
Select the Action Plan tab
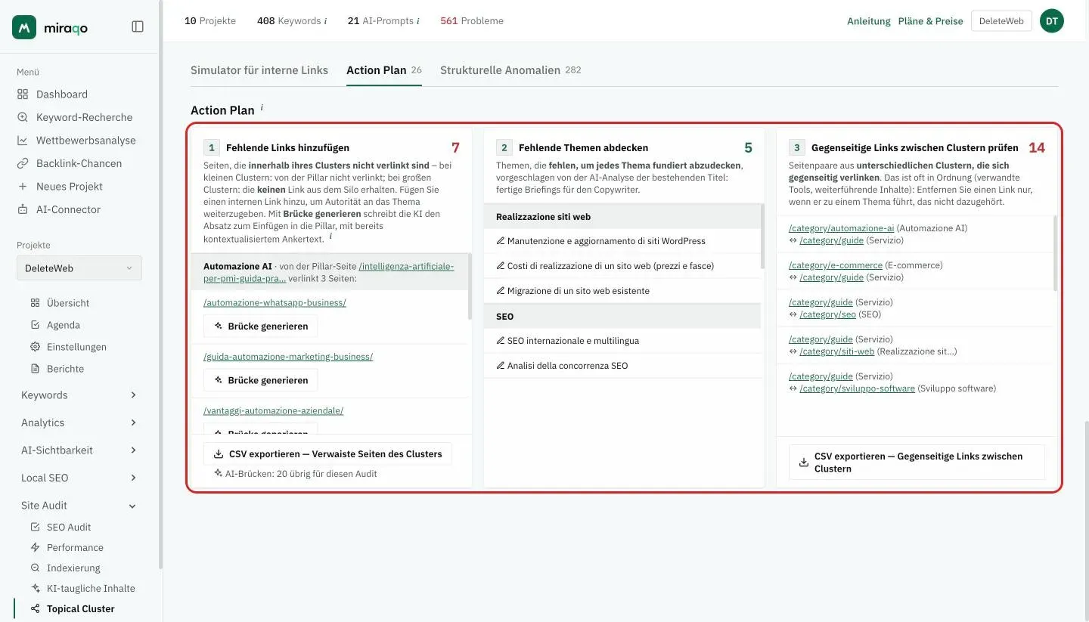384,70
